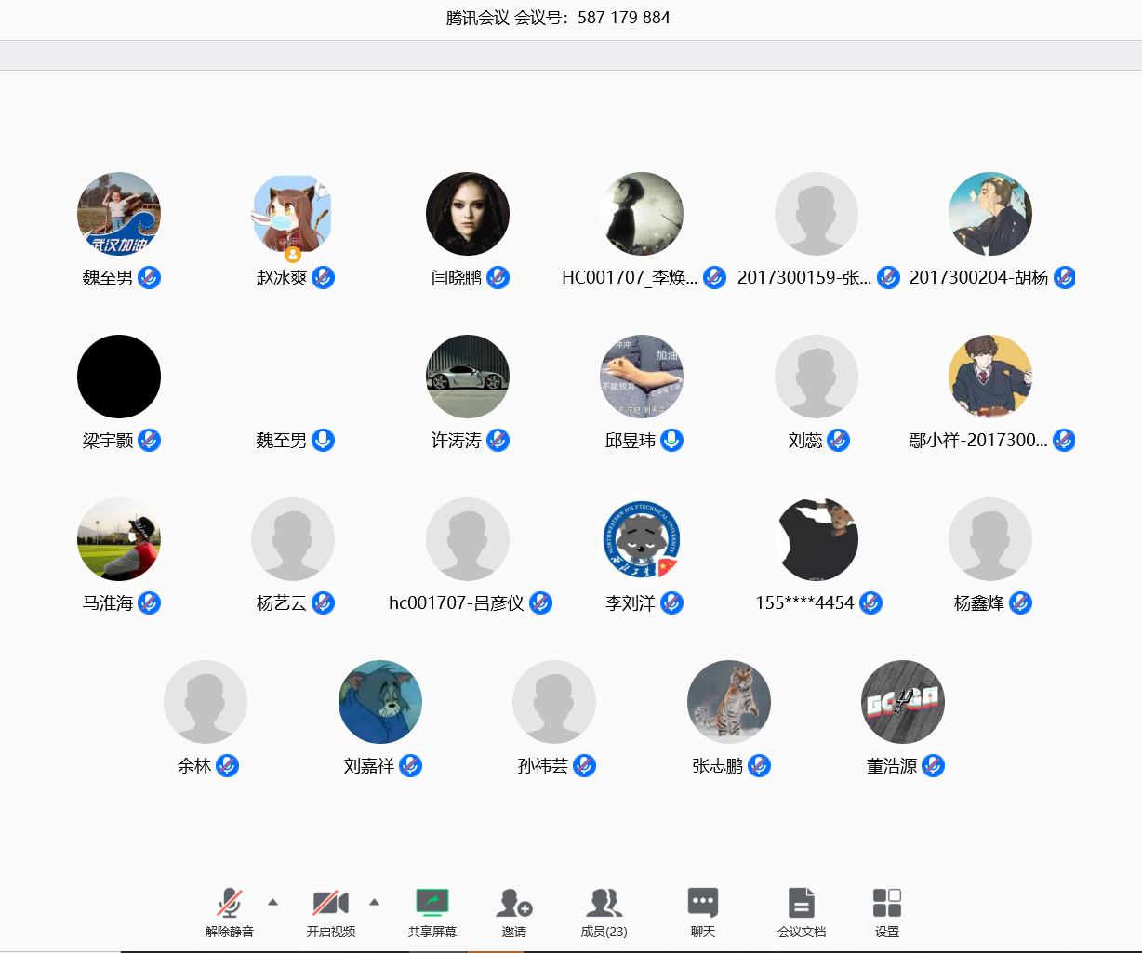The image size is (1142, 953).
Task: Click the name label 李刘洋
Action: point(631,603)
